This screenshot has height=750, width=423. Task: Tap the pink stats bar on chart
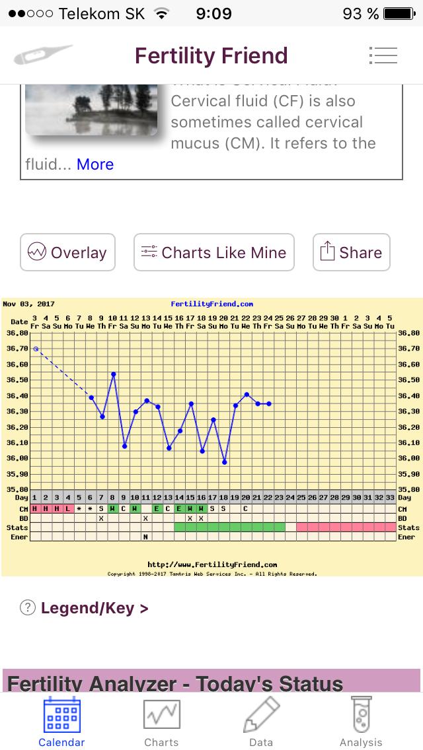pyautogui.click(x=346, y=527)
